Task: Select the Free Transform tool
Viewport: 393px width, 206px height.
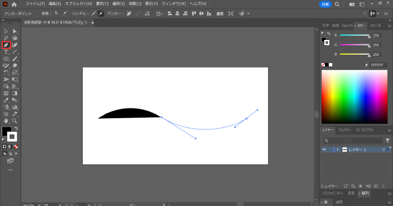Action: [15, 79]
